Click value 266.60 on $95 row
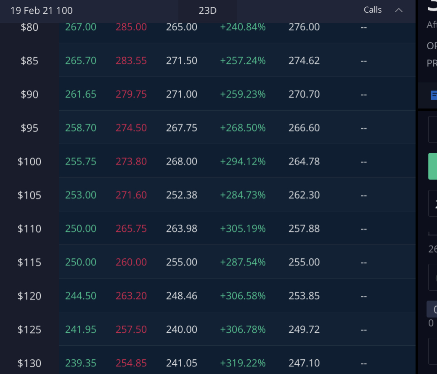The image size is (437, 374). click(x=304, y=128)
